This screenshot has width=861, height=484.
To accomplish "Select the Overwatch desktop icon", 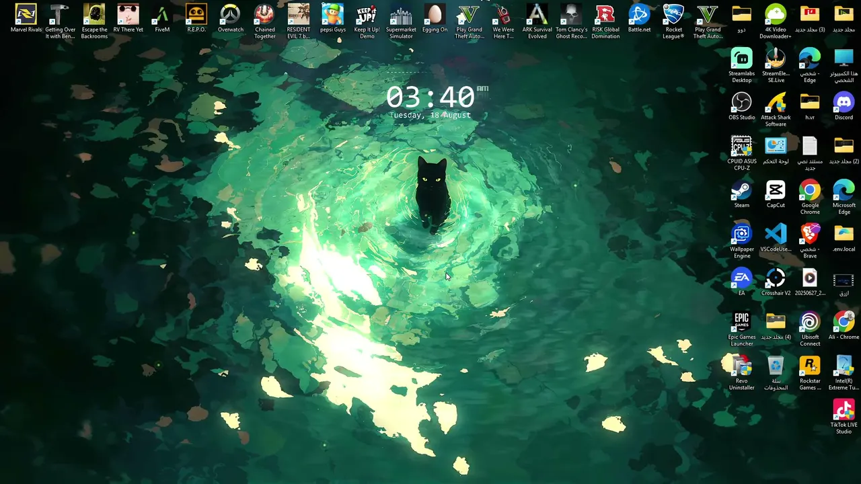I will point(230,19).
